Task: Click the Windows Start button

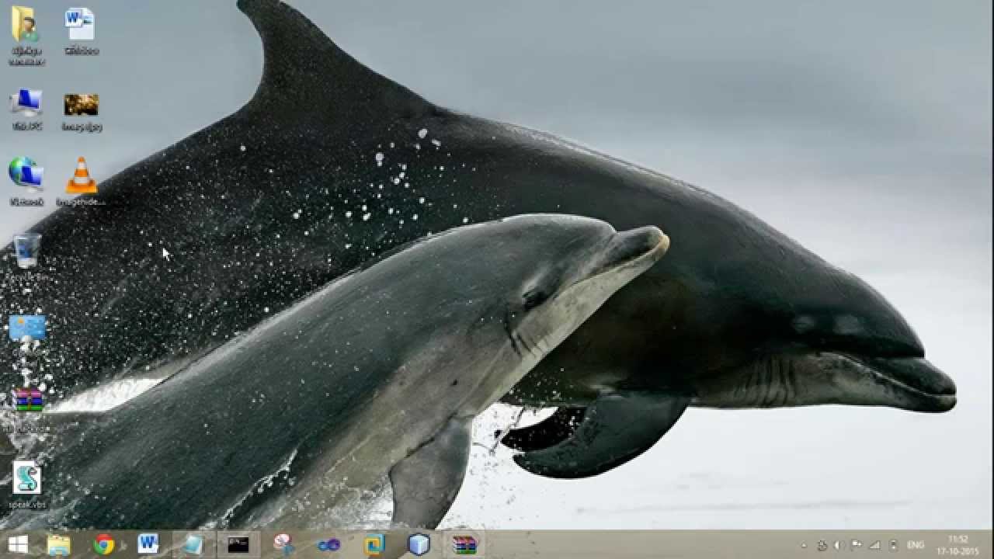Action: [18, 544]
